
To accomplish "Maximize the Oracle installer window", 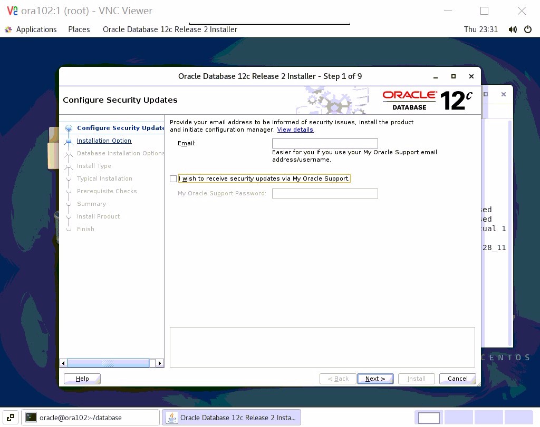I will click(453, 76).
